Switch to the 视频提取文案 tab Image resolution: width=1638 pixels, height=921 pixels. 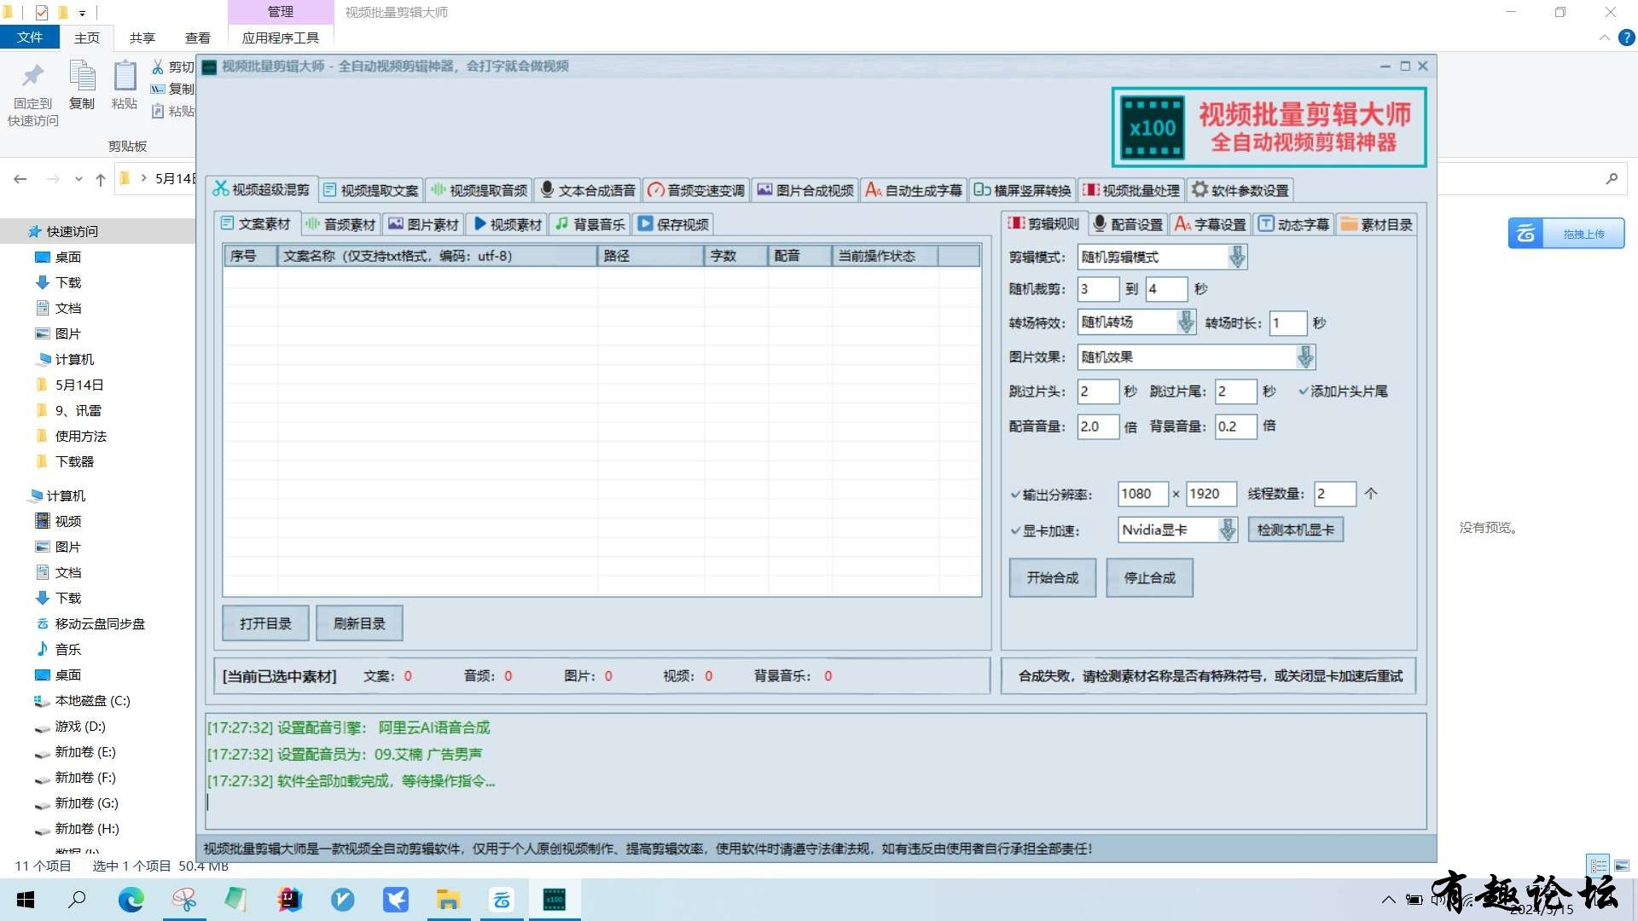click(x=371, y=190)
